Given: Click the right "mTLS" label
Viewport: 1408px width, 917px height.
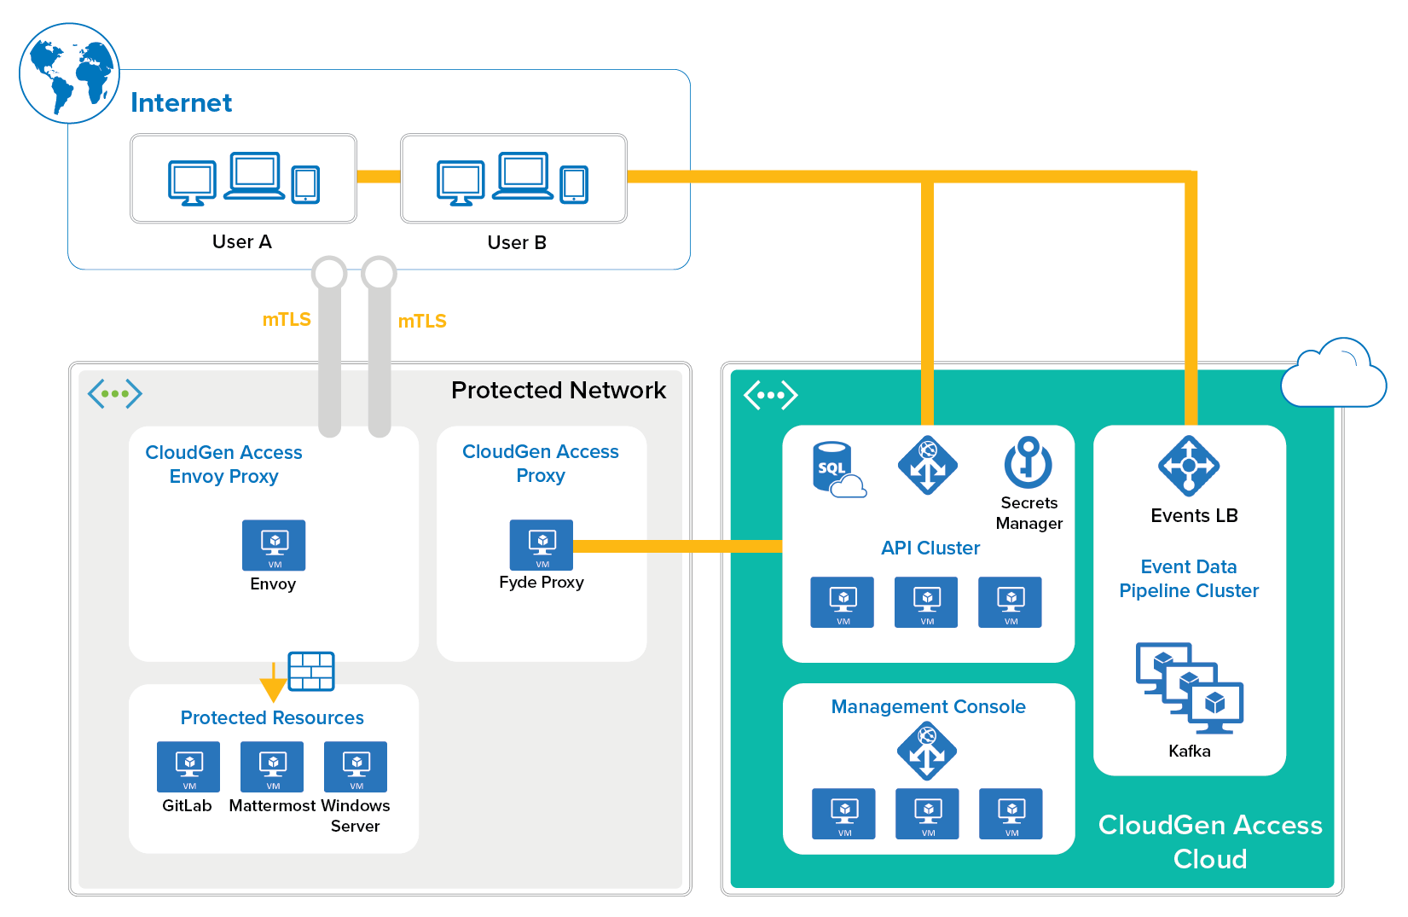Looking at the screenshot, I should [422, 321].
